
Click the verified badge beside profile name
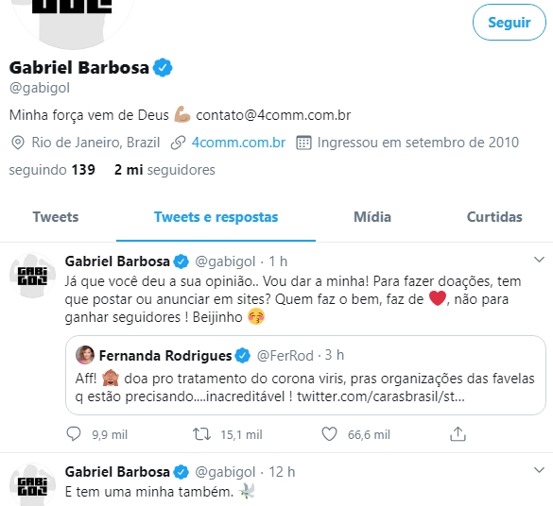point(163,68)
